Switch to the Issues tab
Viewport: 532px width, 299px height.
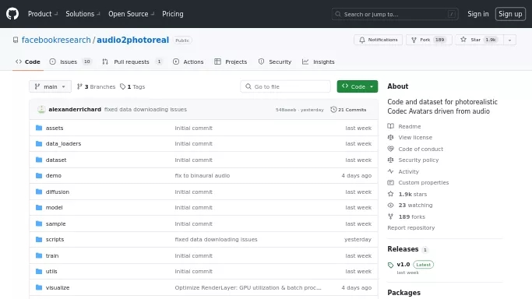click(71, 62)
